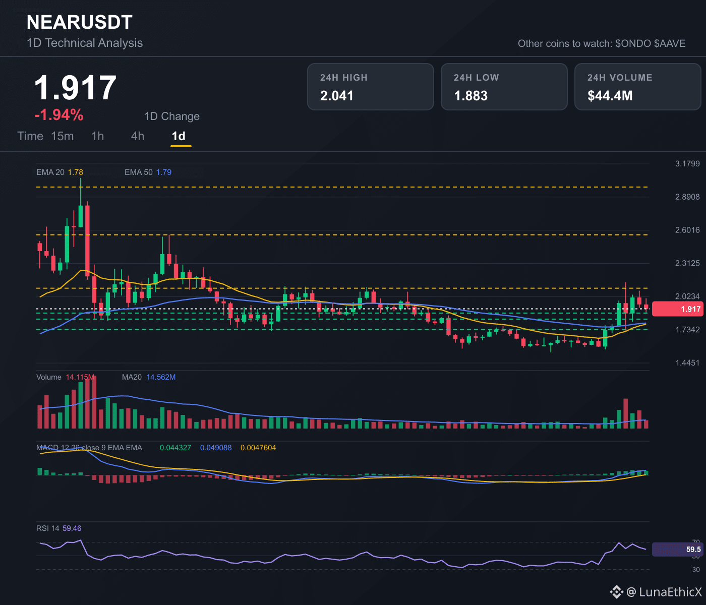The width and height of the screenshot is (706, 605).
Task: Click the MACD value 0.044327
Action: coord(175,448)
